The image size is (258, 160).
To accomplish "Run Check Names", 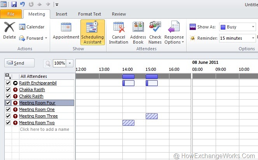I will click(x=155, y=33).
